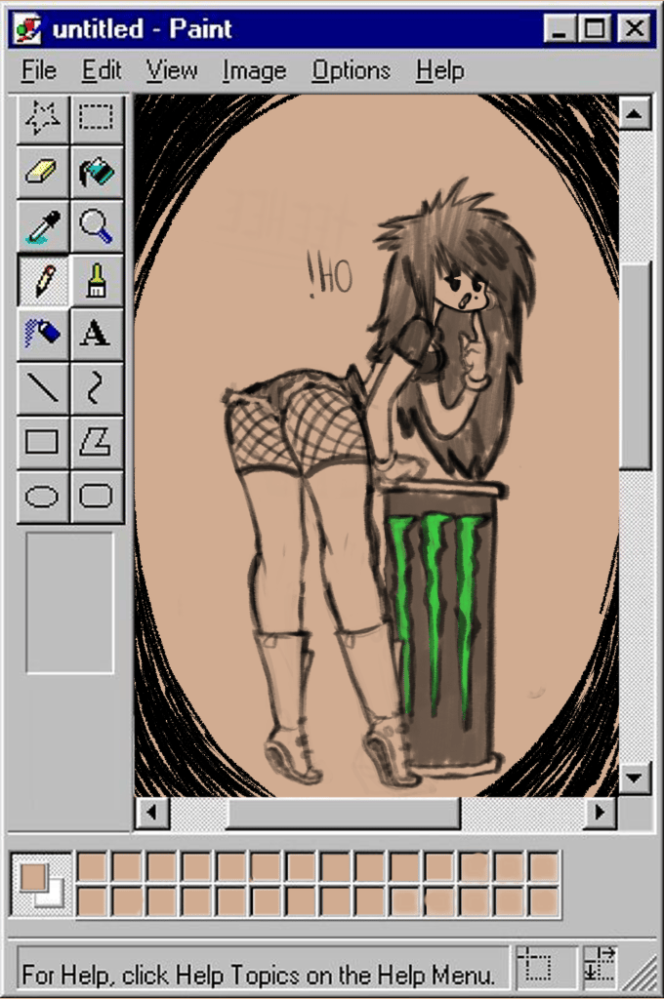Viewport: 664px width, 999px height.
Task: Select the Pick Color eyedropper
Action: [x=43, y=226]
